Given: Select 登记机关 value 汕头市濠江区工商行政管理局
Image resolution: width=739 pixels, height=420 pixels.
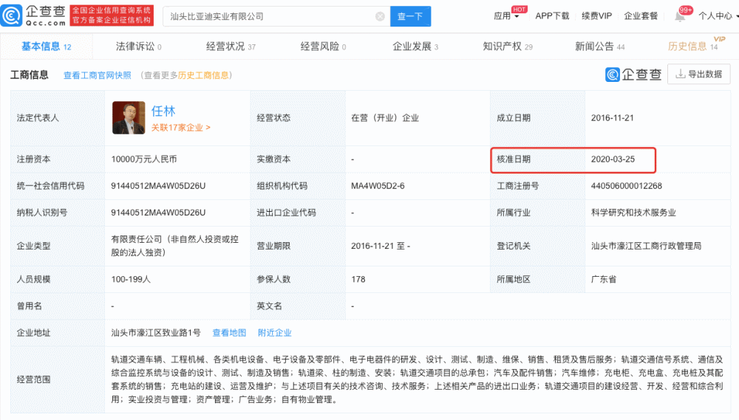Looking at the screenshot, I should pos(646,246).
